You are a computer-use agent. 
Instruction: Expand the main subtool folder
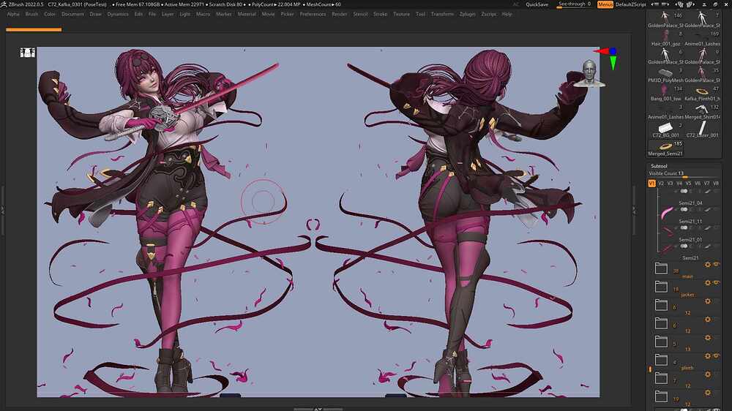(x=661, y=268)
